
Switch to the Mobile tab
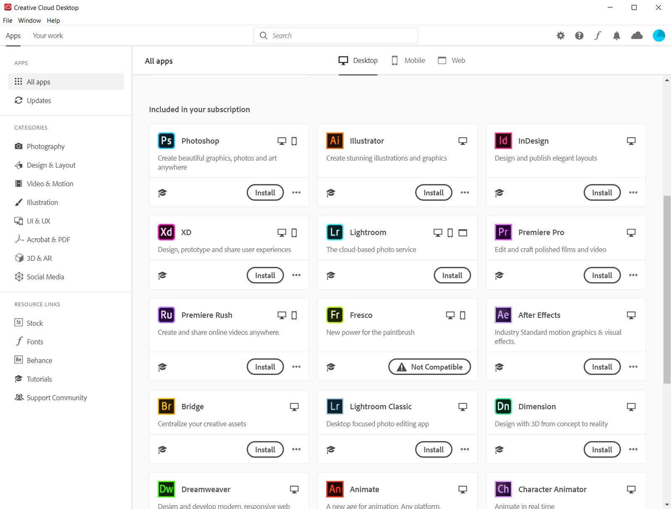408,60
